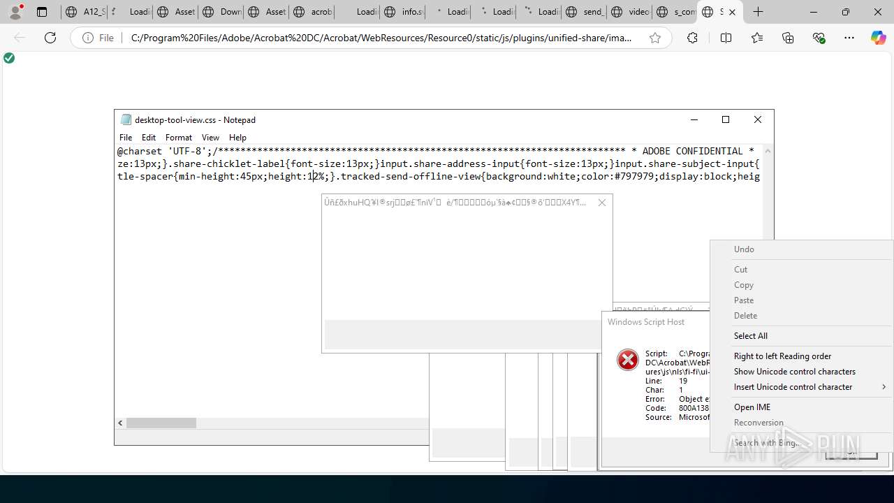View site information File icon
The width and height of the screenshot is (894, 503).
click(x=97, y=38)
